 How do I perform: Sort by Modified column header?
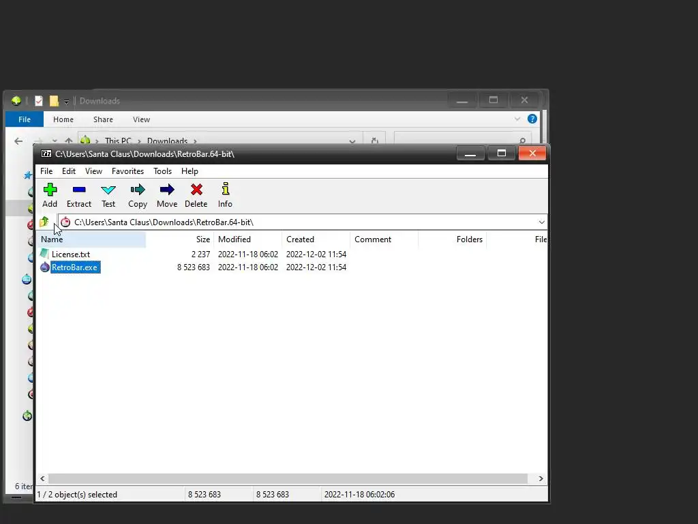tap(248, 239)
